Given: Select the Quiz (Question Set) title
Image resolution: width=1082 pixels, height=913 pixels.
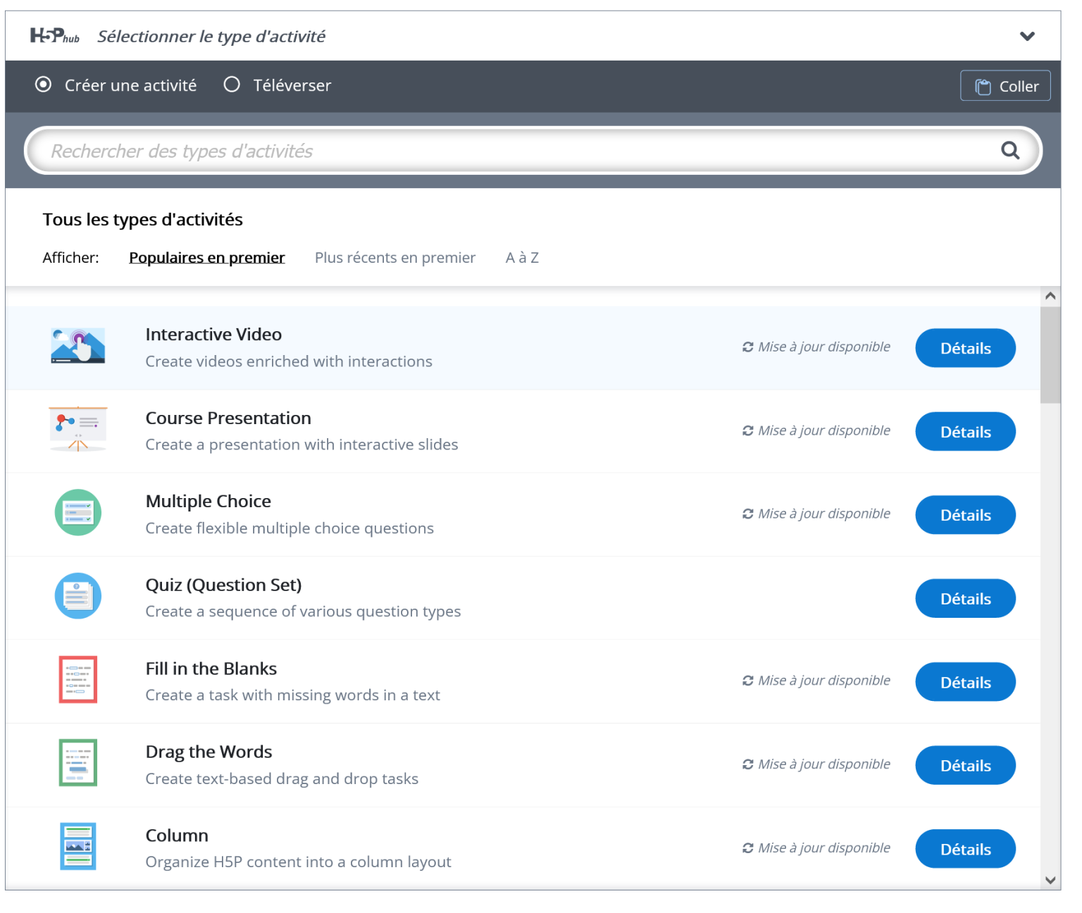Looking at the screenshot, I should (x=223, y=585).
